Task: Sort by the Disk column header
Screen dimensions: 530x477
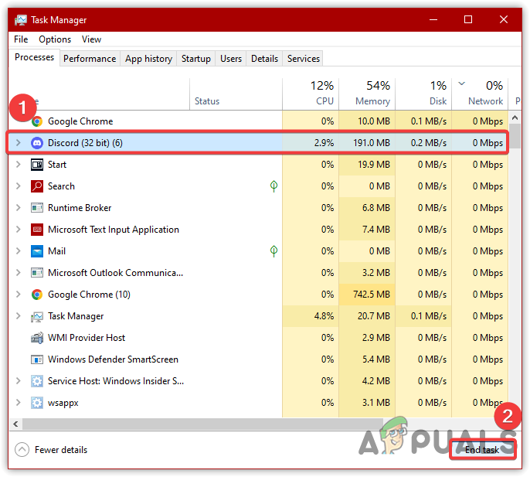Action: coord(423,94)
